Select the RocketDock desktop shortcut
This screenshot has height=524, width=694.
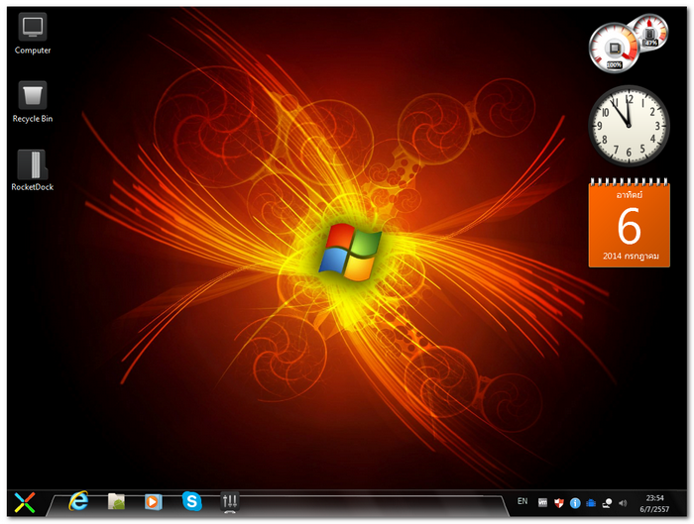coord(33,170)
